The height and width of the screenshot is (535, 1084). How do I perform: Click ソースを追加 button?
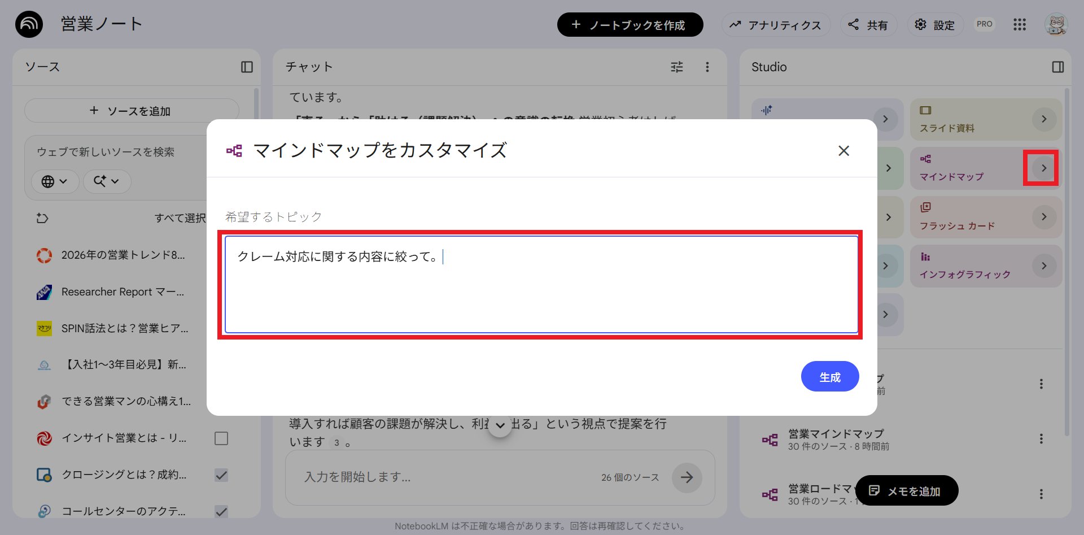point(132,111)
